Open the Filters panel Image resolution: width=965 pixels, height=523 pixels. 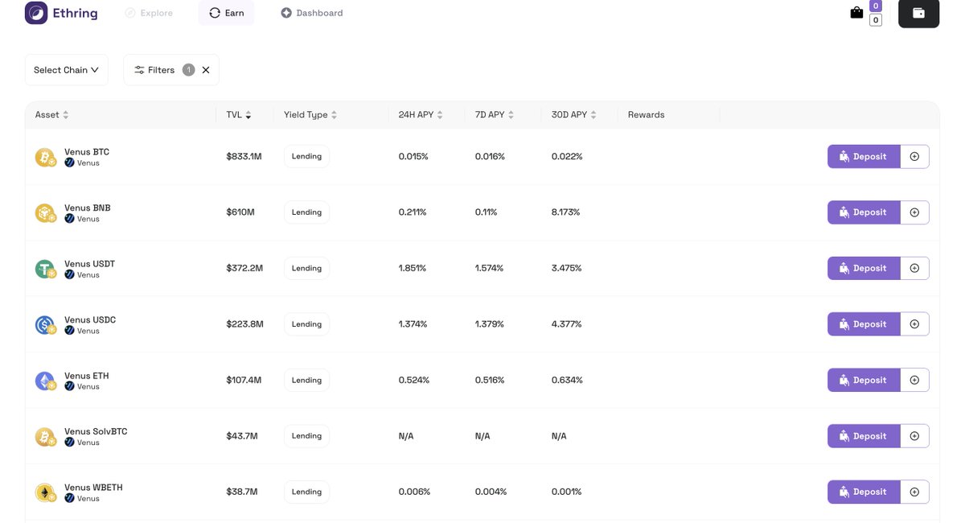tap(154, 70)
